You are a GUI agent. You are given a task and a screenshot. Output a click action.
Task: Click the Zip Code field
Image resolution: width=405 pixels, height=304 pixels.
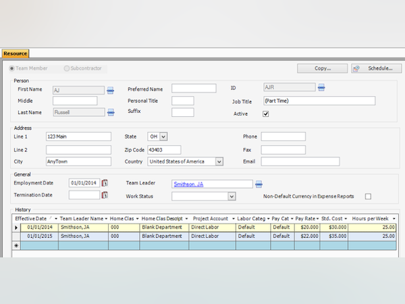[x=164, y=150]
